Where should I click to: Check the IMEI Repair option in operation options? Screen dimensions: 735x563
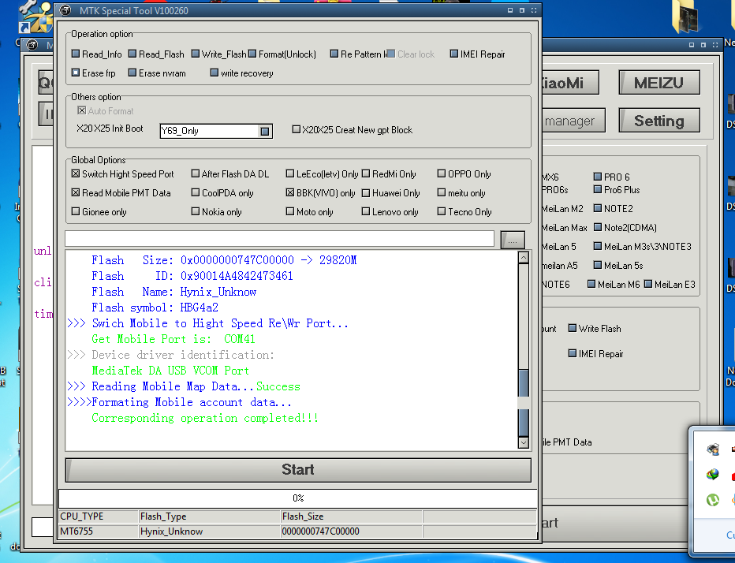(454, 54)
